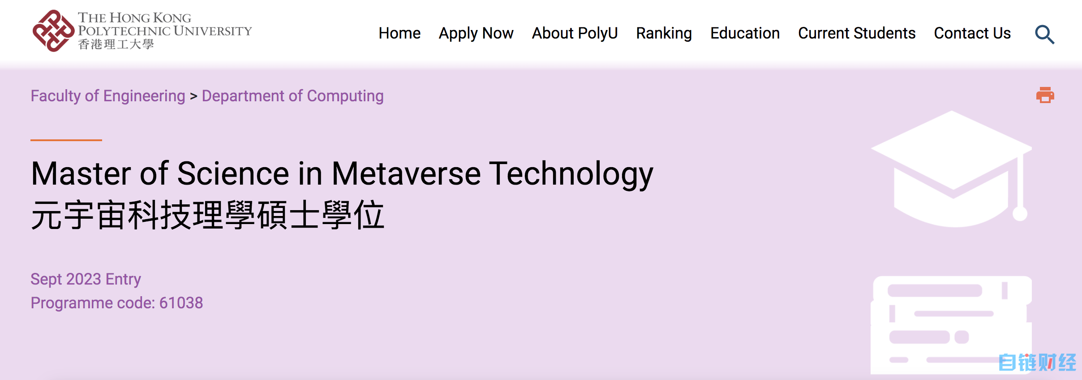The height and width of the screenshot is (380, 1082).
Task: Follow Department of Computing breadcrumb link
Action: pyautogui.click(x=292, y=96)
